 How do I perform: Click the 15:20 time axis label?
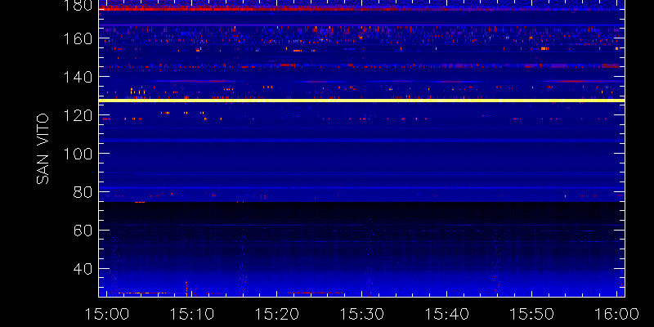[276, 314]
